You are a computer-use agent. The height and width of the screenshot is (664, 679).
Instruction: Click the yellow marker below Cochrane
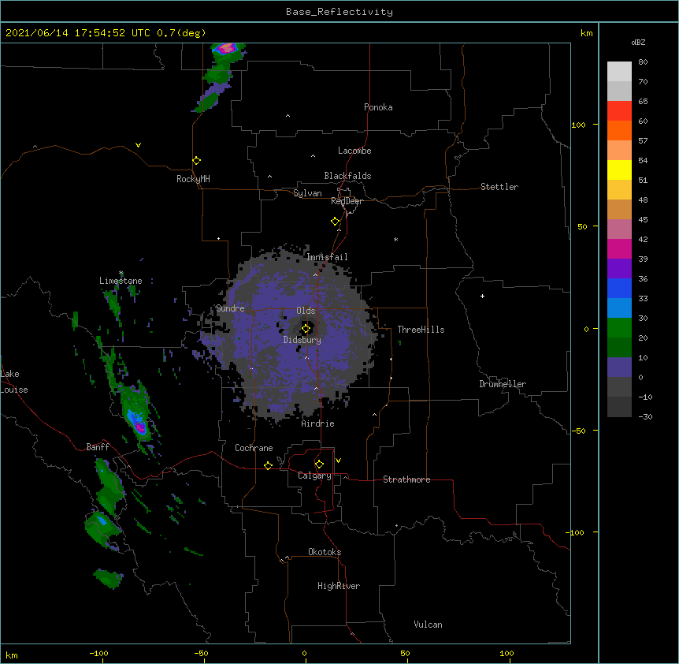268,465
